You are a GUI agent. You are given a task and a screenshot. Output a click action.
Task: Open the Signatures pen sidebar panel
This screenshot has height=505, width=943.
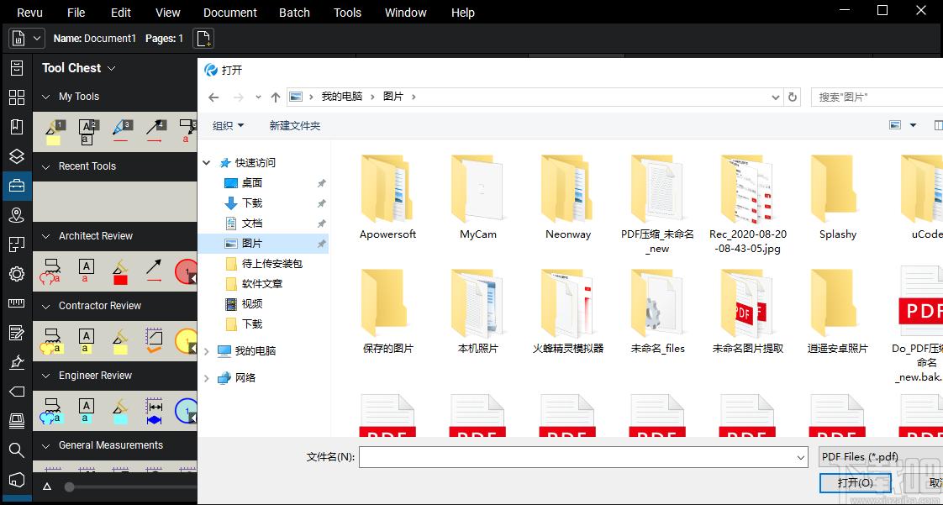pos(17,362)
